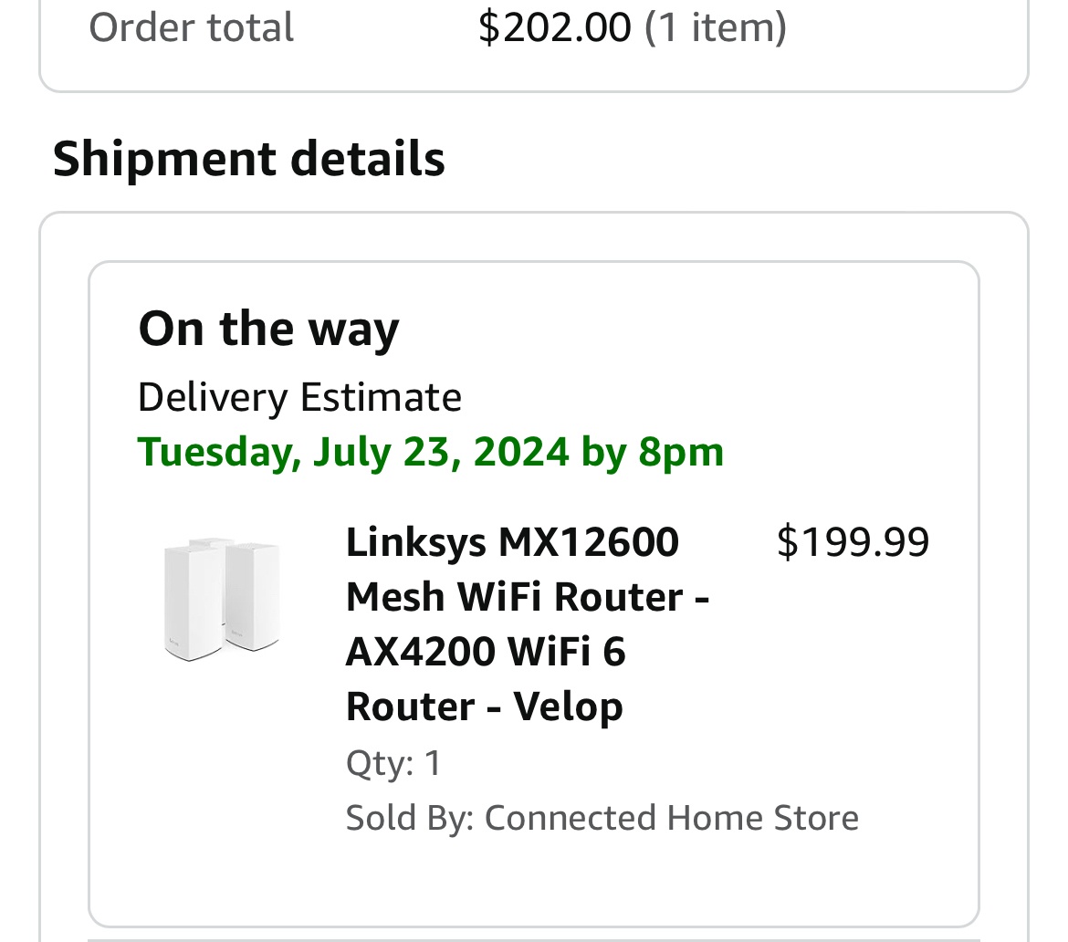Screen dimensions: 1068x942
Task: Click the $199.99 item price
Action: [853, 542]
